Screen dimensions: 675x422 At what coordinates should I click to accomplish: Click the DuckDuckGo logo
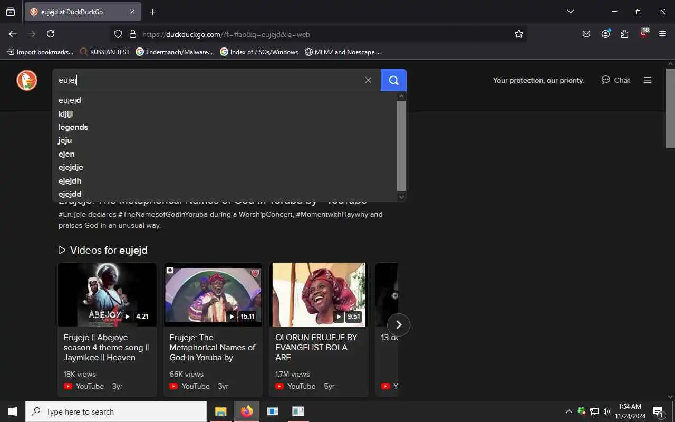click(x=27, y=80)
